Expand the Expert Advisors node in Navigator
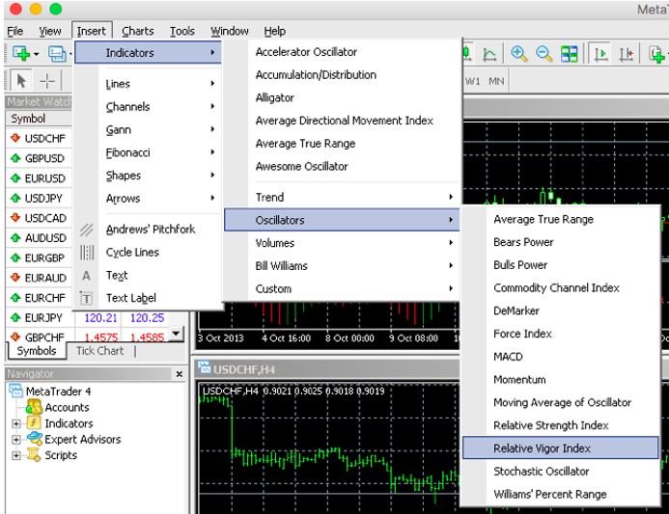Viewport: 669px width, 514px height. [x=15, y=440]
